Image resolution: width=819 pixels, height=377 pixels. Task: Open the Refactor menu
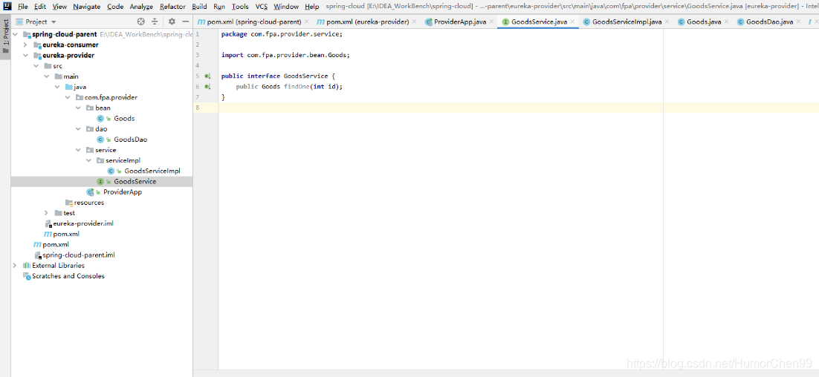click(x=173, y=7)
